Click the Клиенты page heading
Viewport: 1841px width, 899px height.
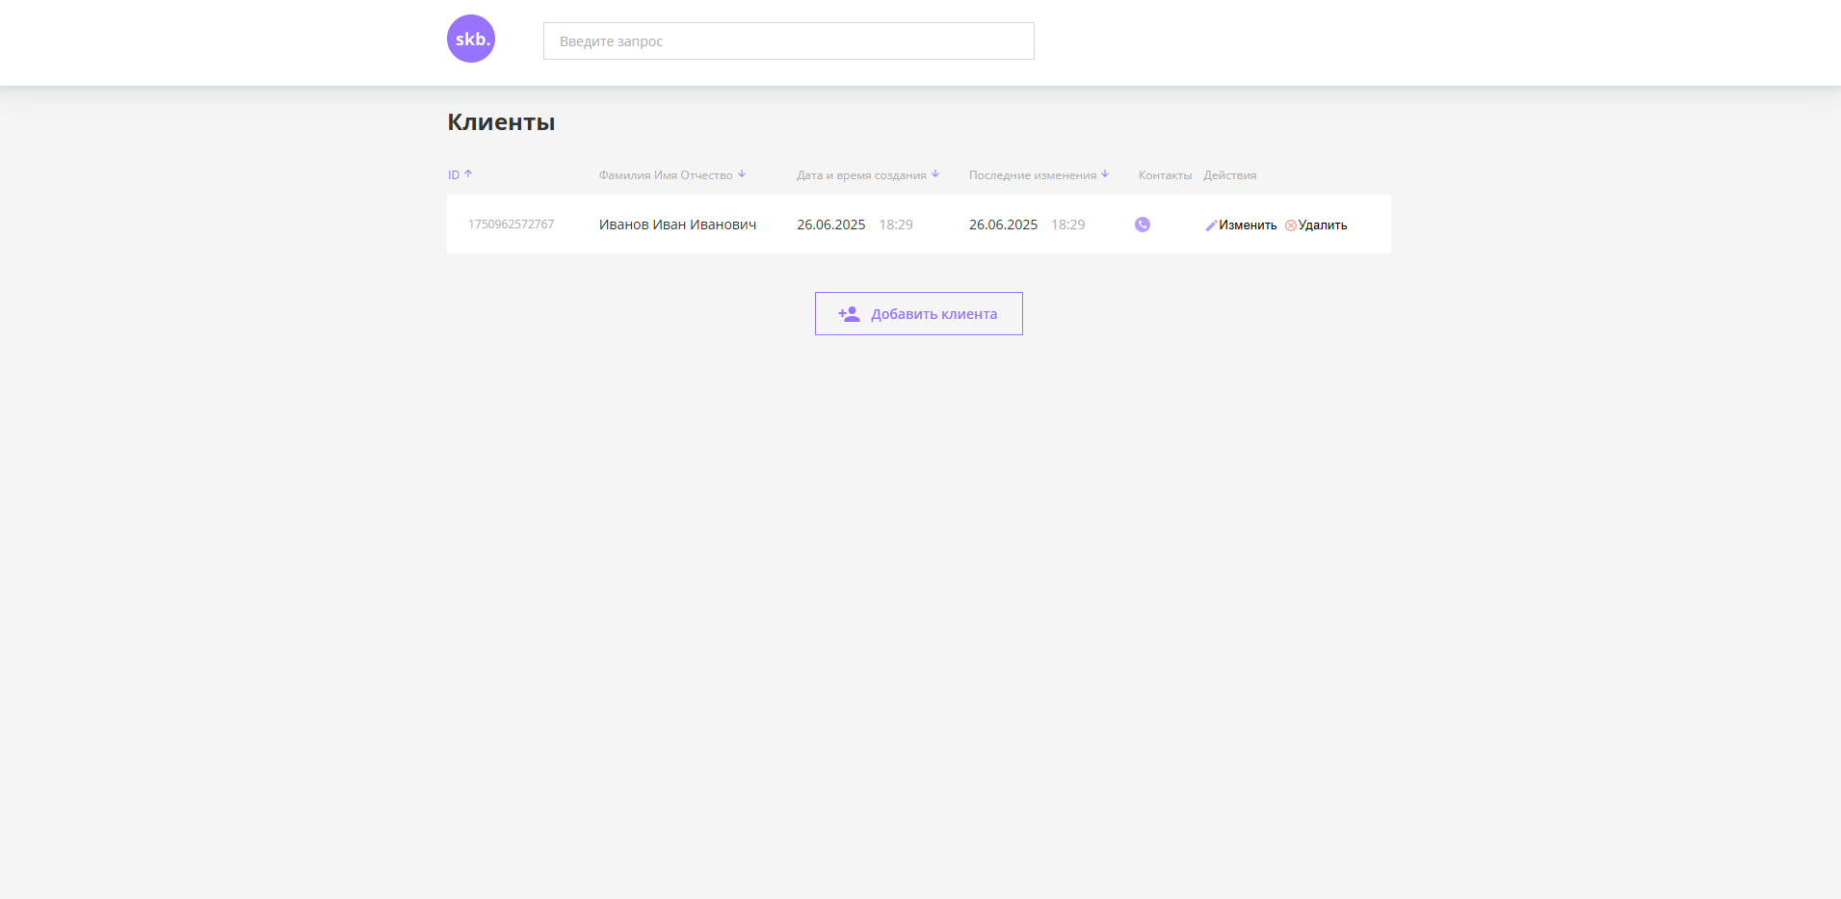(501, 121)
